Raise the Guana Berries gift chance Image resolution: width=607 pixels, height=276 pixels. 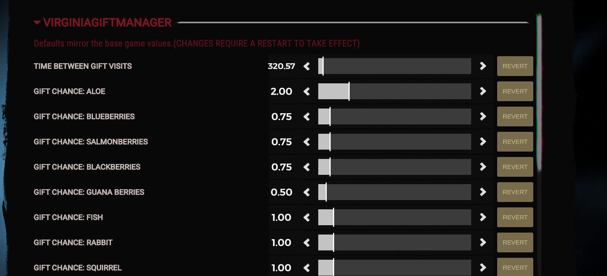point(483,192)
